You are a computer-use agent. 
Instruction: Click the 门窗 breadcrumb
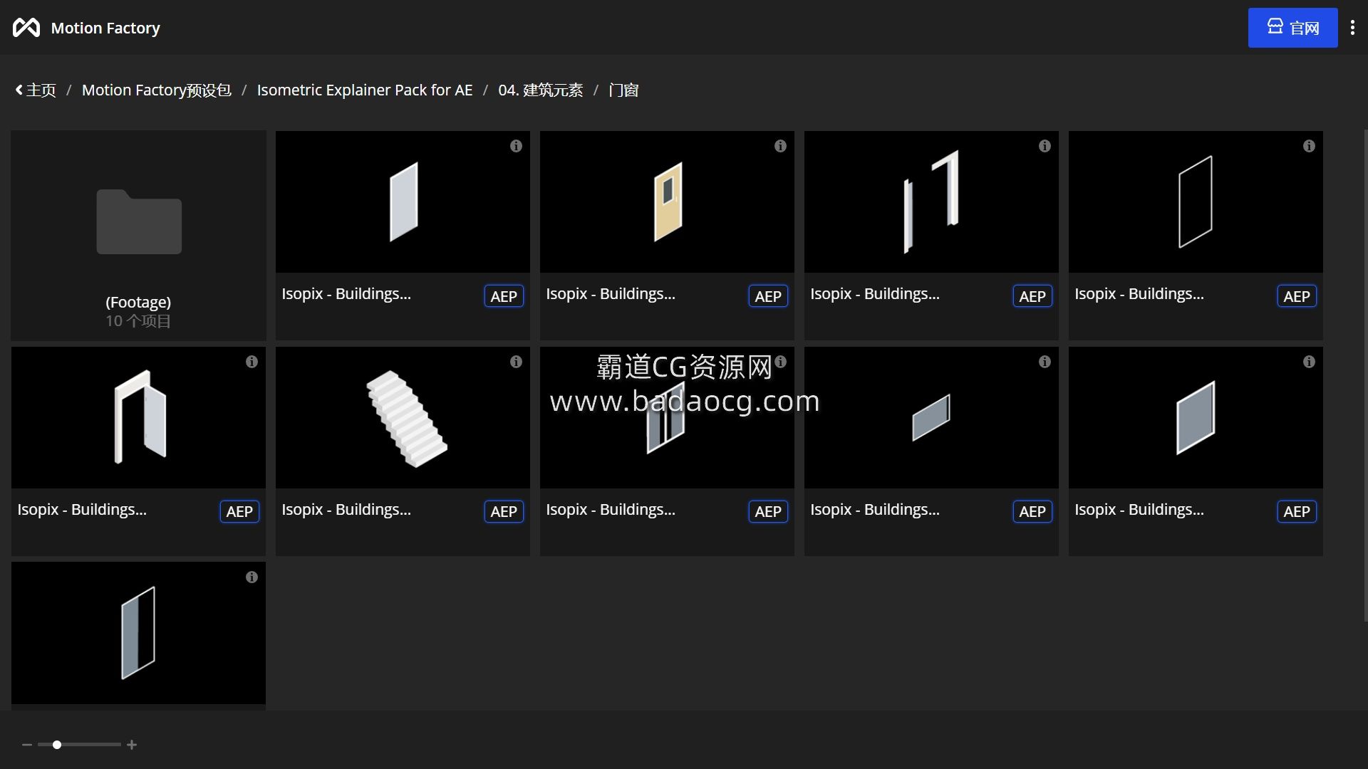(x=623, y=90)
